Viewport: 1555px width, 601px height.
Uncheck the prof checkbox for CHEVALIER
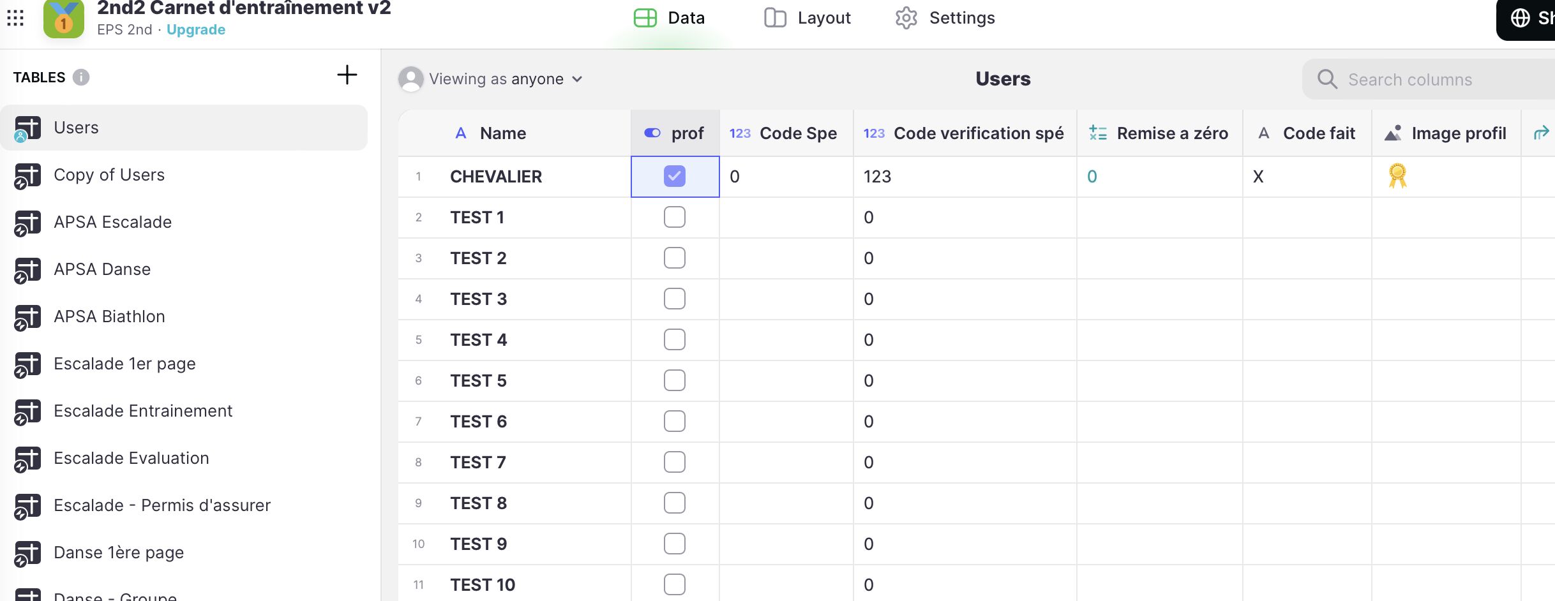pos(674,176)
